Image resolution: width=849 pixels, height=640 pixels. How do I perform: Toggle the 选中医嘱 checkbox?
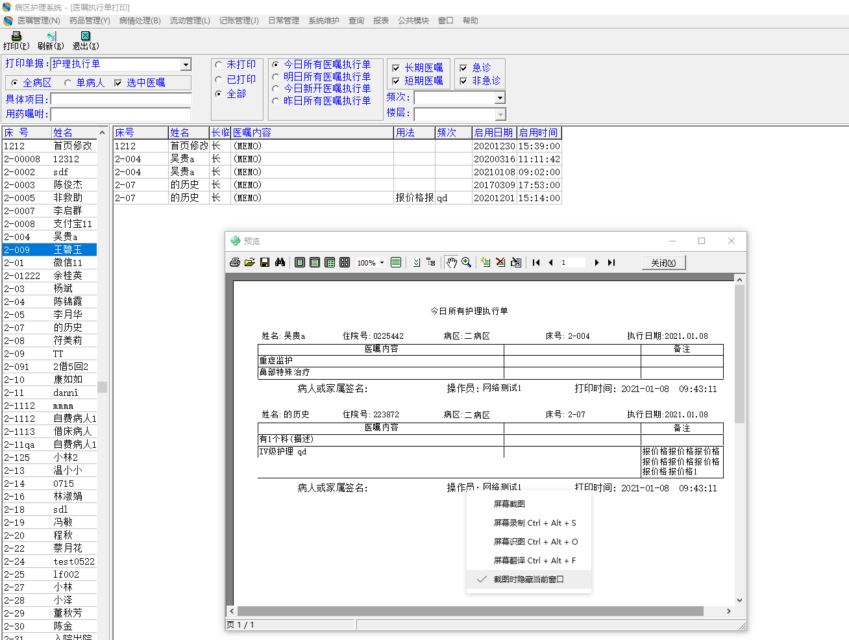click(118, 83)
